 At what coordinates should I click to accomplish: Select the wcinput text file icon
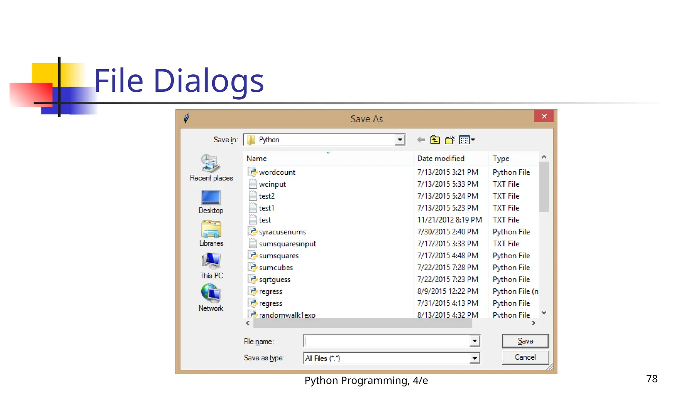coord(253,184)
